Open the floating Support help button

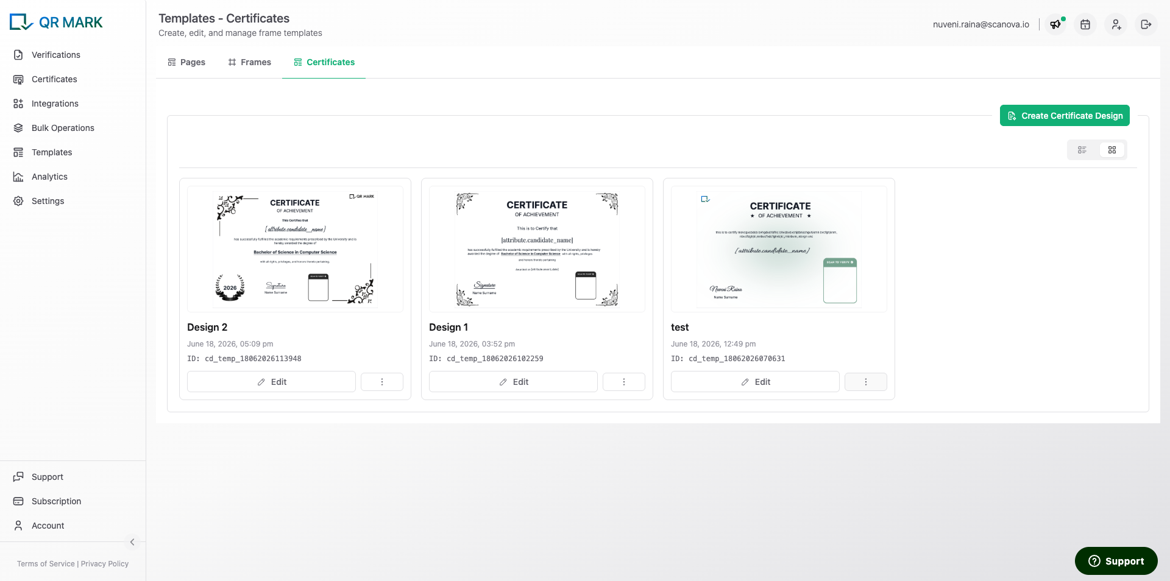[1116, 561]
